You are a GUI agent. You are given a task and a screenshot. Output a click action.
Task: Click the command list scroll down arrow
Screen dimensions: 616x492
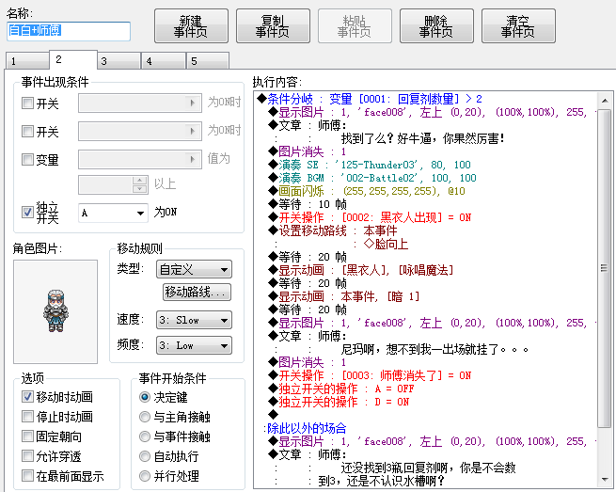click(x=605, y=480)
